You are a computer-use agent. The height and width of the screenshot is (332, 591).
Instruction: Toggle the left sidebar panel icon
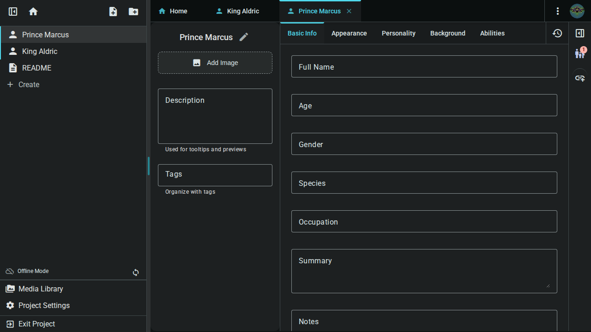coord(13,12)
